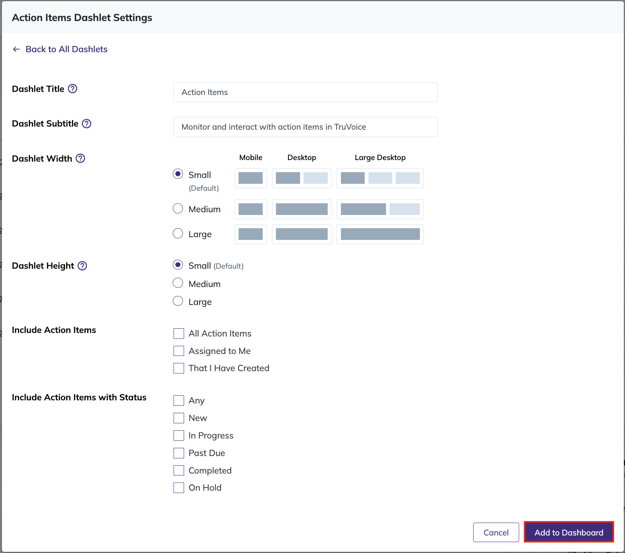Viewport: 625px width, 553px height.
Task: Click Small width Large Desktop layout preview
Action: [x=380, y=178]
